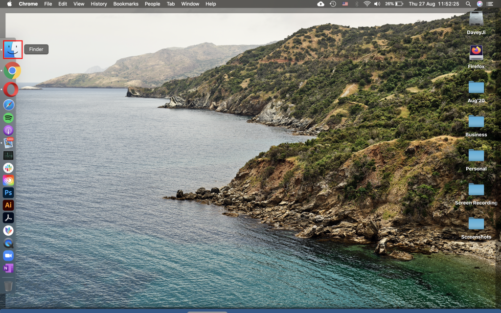This screenshot has height=313, width=501.
Task: Launch Safari from the Dock
Action: [x=9, y=105]
